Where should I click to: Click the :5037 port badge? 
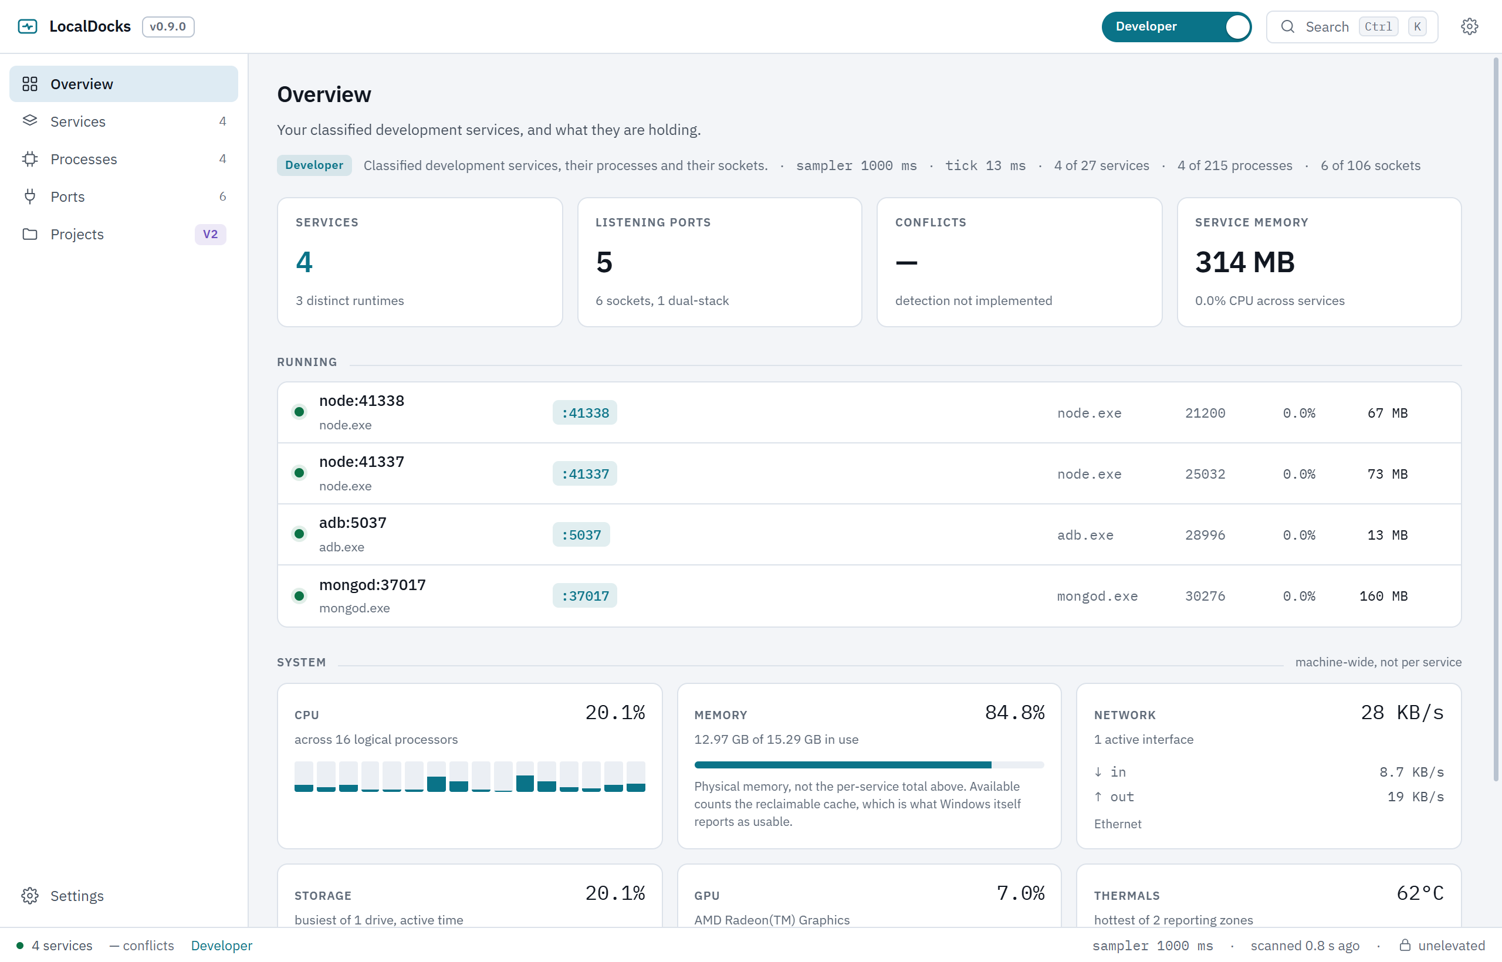pos(580,534)
